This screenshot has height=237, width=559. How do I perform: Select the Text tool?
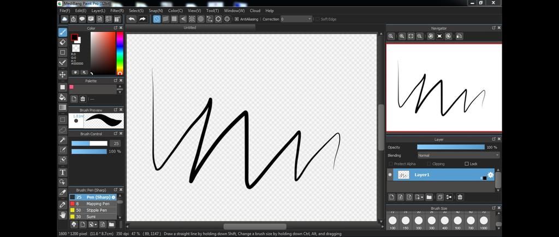tap(63, 172)
